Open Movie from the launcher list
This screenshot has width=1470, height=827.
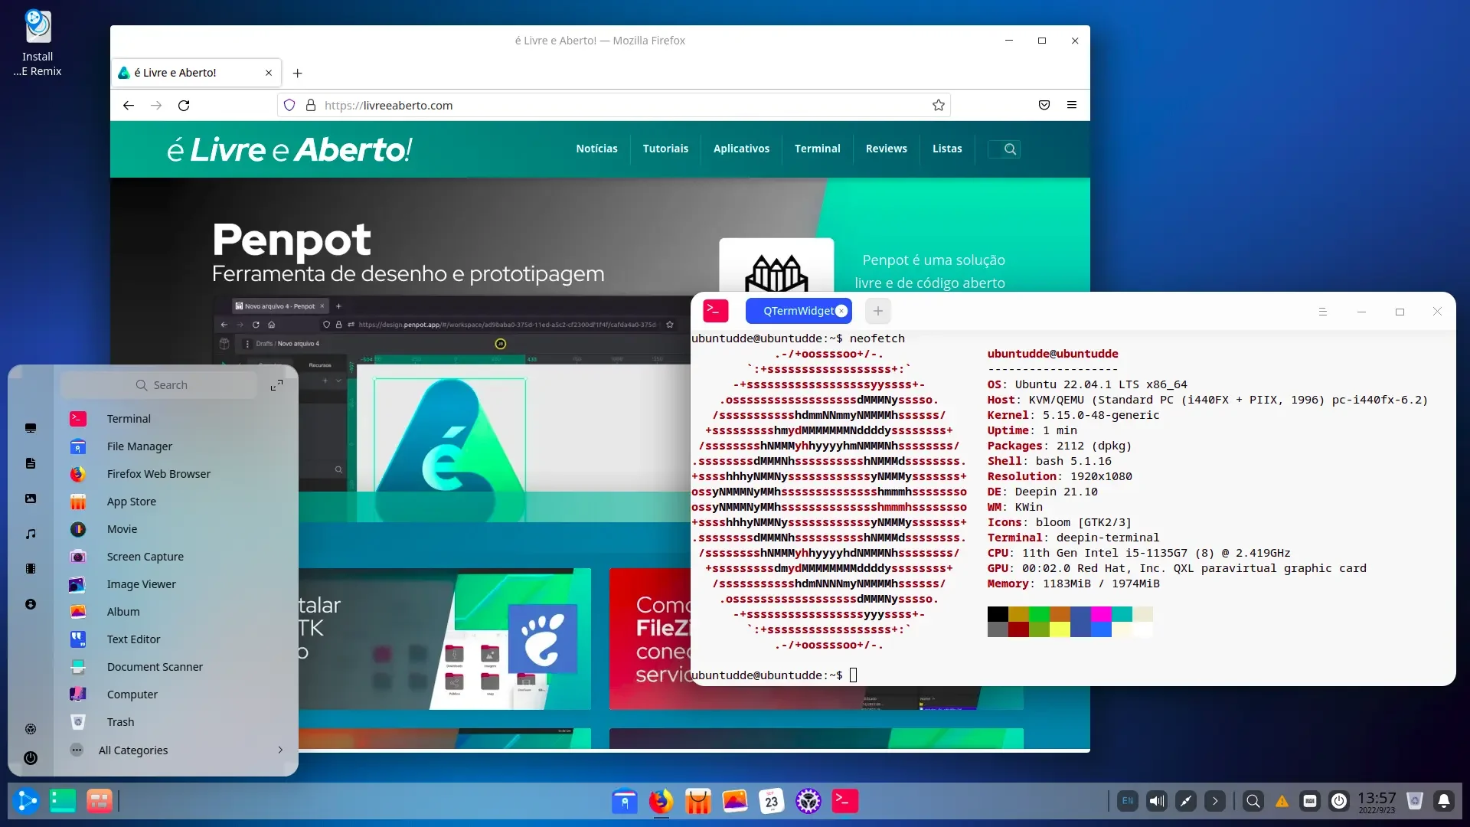[x=178, y=529]
